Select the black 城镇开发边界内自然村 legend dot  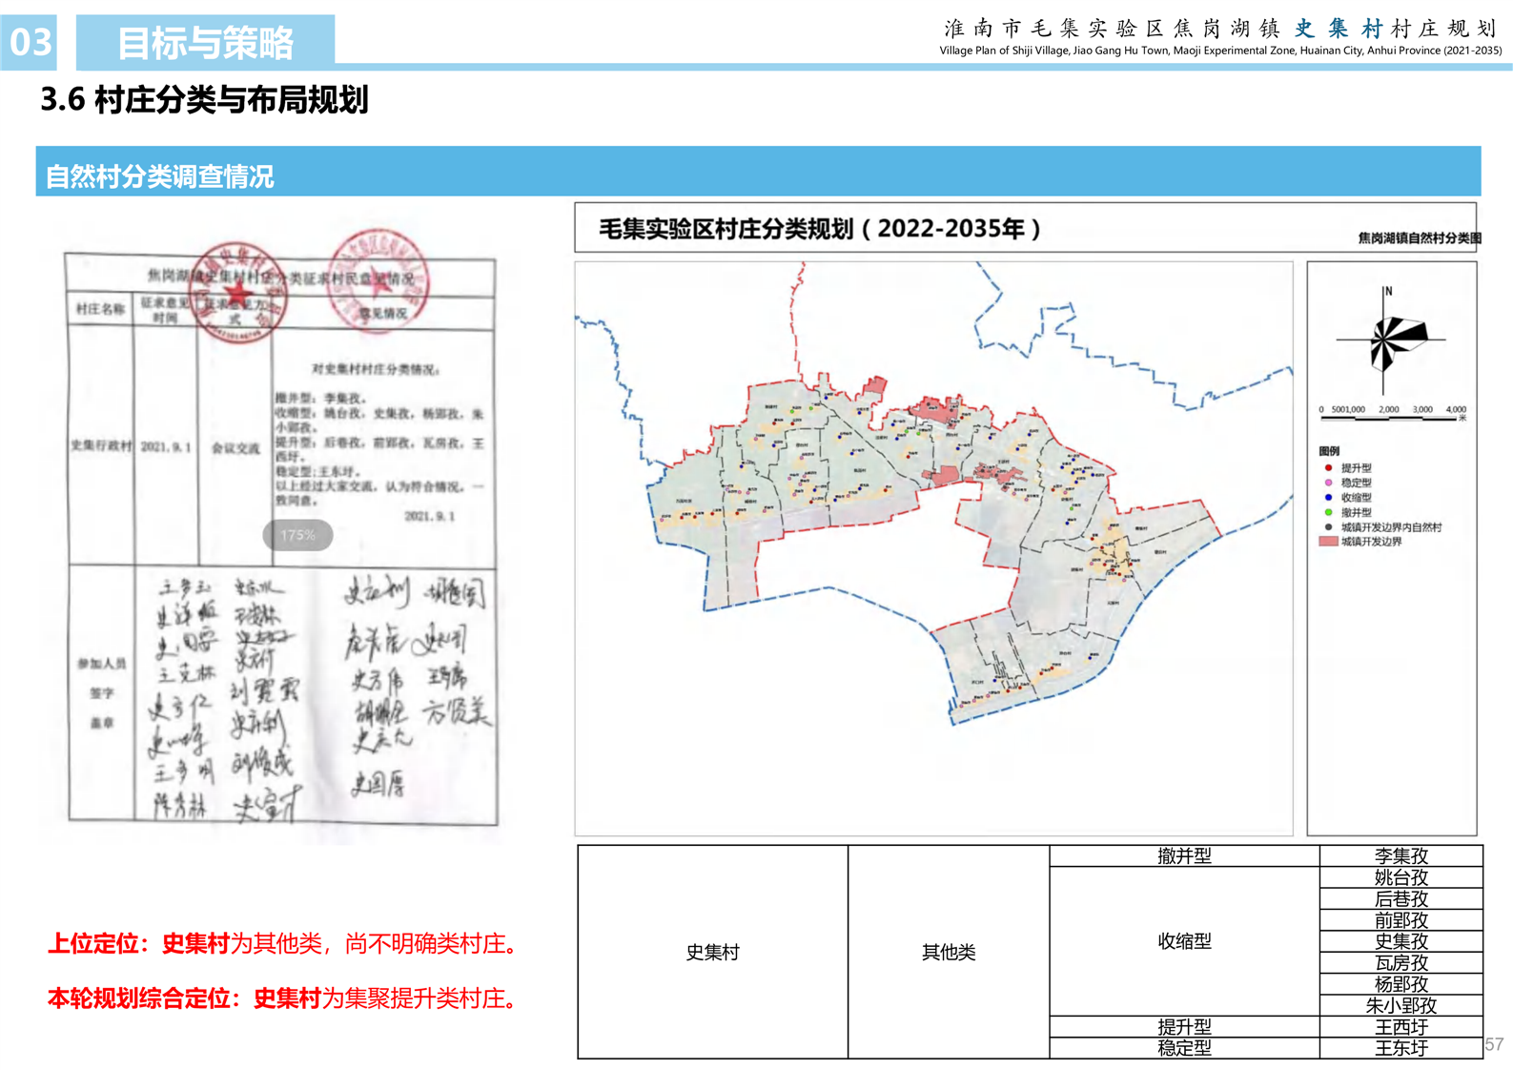1328,526
